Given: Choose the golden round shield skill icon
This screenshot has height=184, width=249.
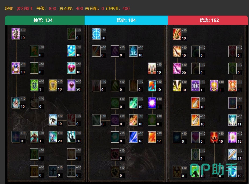Looking at the screenshot, I should (x=53, y=85).
